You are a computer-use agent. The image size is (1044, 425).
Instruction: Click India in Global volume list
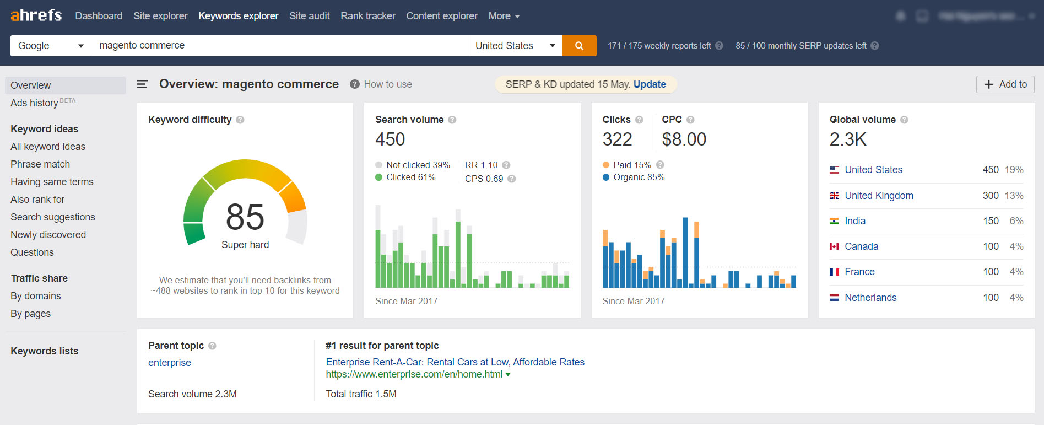pyautogui.click(x=855, y=221)
